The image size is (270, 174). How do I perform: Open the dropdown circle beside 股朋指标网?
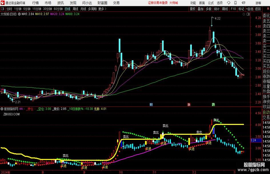coord(2,109)
